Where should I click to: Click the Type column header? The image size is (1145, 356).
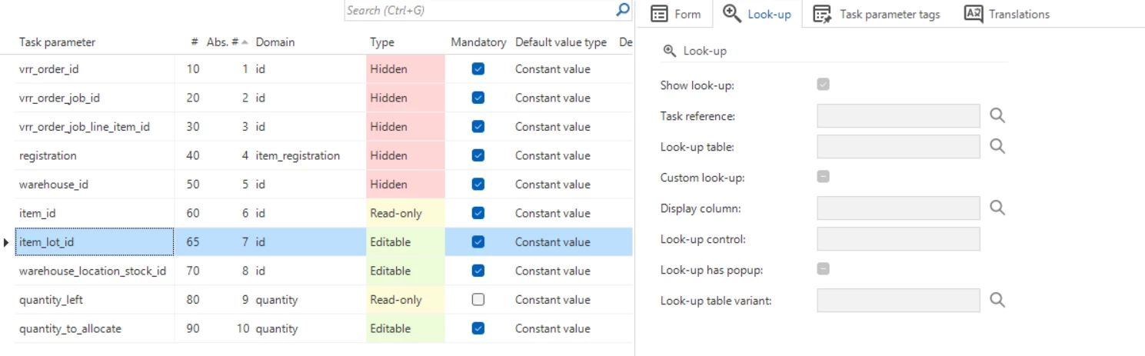(x=382, y=42)
